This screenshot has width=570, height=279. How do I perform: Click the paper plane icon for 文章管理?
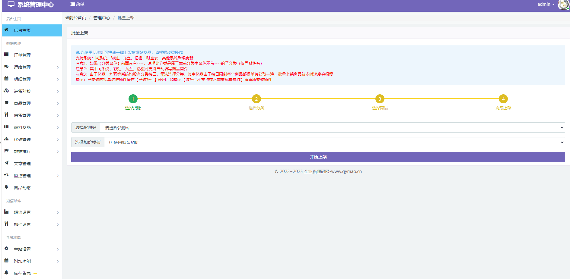(6, 163)
